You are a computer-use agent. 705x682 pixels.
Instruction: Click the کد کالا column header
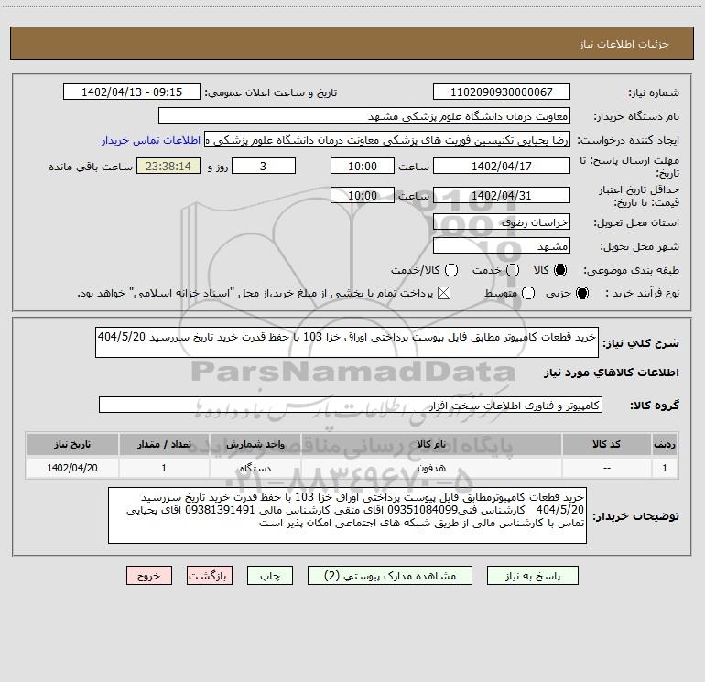click(x=606, y=444)
